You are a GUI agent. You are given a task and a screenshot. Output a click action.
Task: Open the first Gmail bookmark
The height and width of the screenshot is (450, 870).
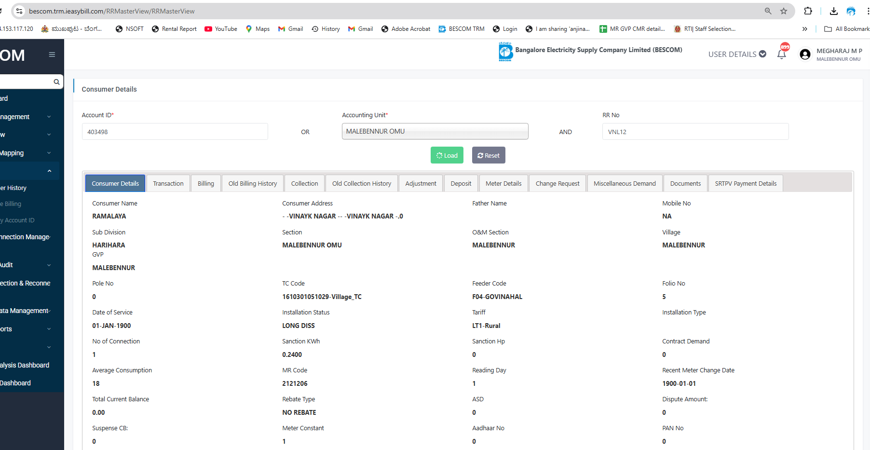[x=290, y=29]
